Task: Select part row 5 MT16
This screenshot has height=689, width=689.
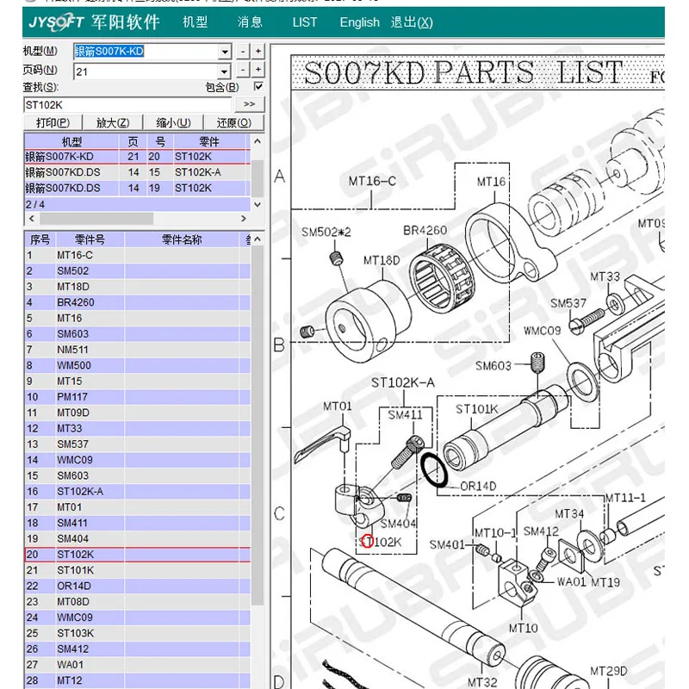Action: [137, 318]
